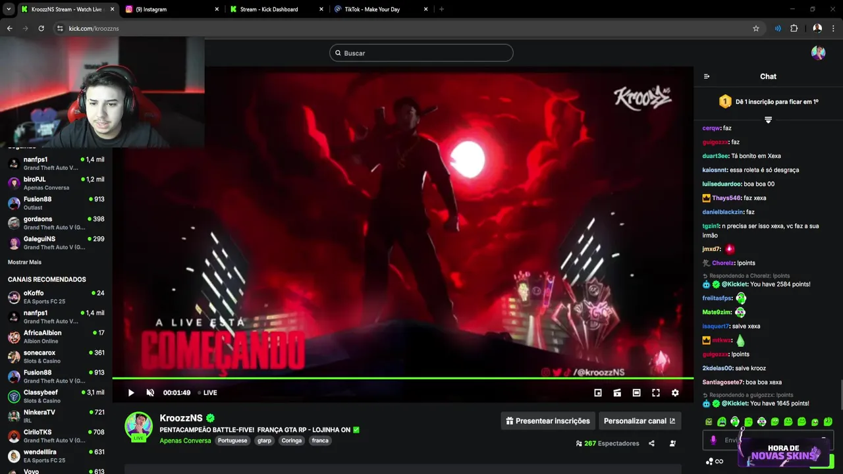The image size is (843, 474).
Task: Open recommended channel NinkeraTV
Action: 56,415
